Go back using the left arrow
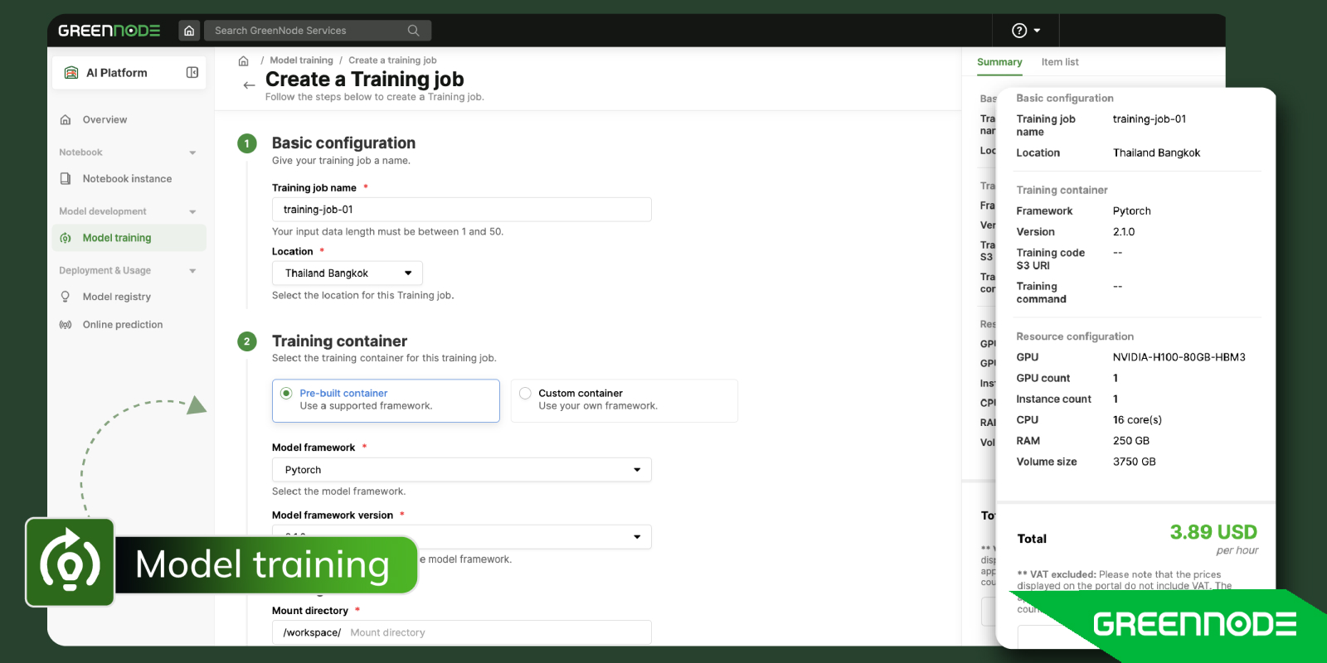The height and width of the screenshot is (663, 1327). tap(249, 85)
